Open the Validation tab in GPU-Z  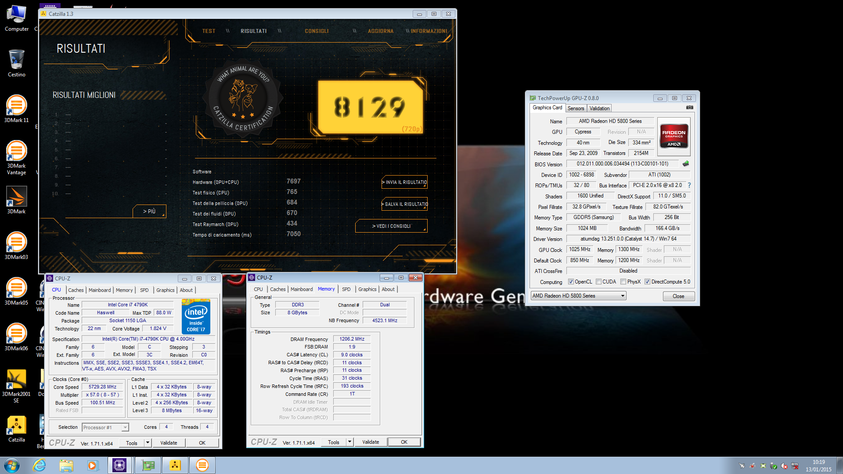[599, 108]
